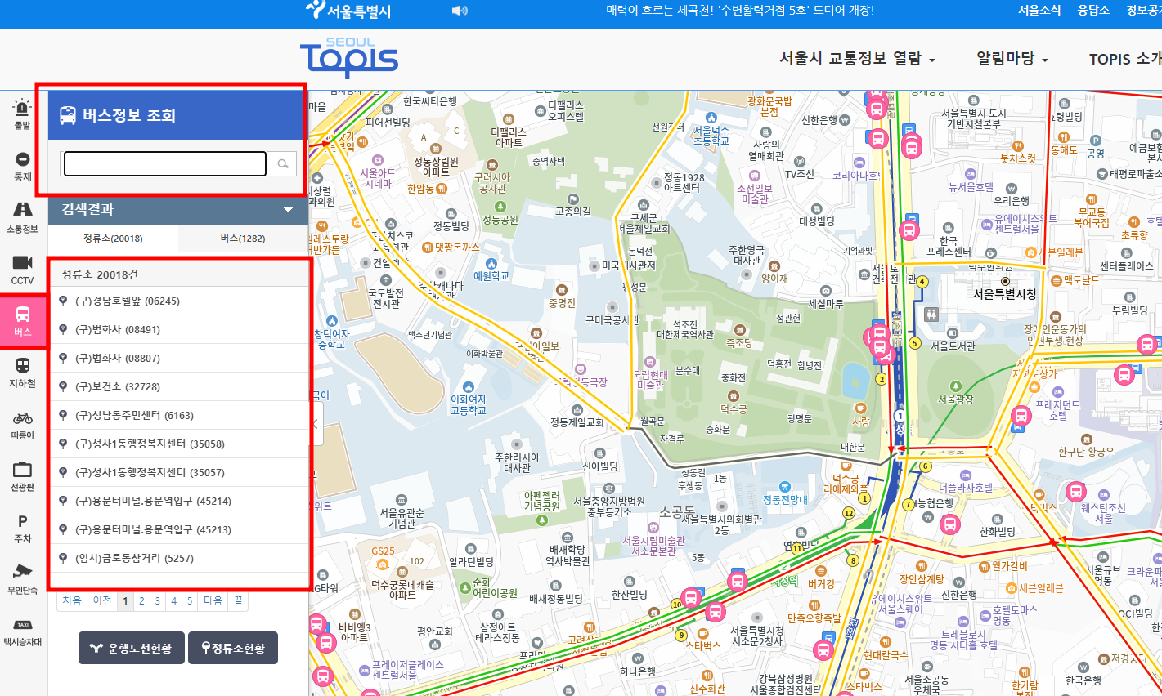Go to results page 4

coord(173,600)
